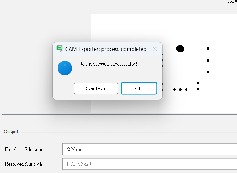Image resolution: width=237 pixels, height=173 pixels.
Task: Click the bottom drill dot in right column
Action: pyautogui.click(x=208, y=72)
